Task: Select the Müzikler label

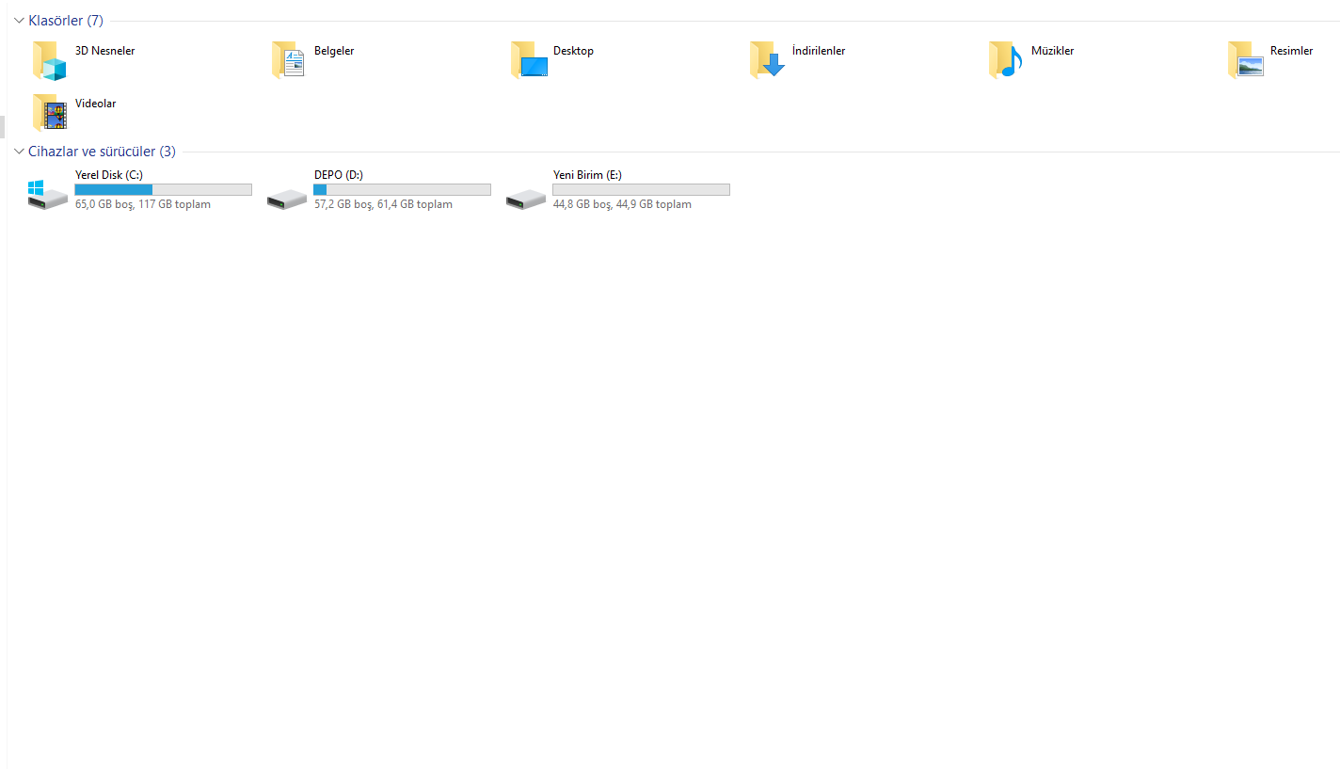Action: pyautogui.click(x=1052, y=51)
